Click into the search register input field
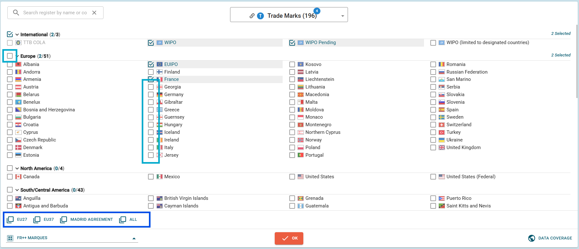 [55, 13]
